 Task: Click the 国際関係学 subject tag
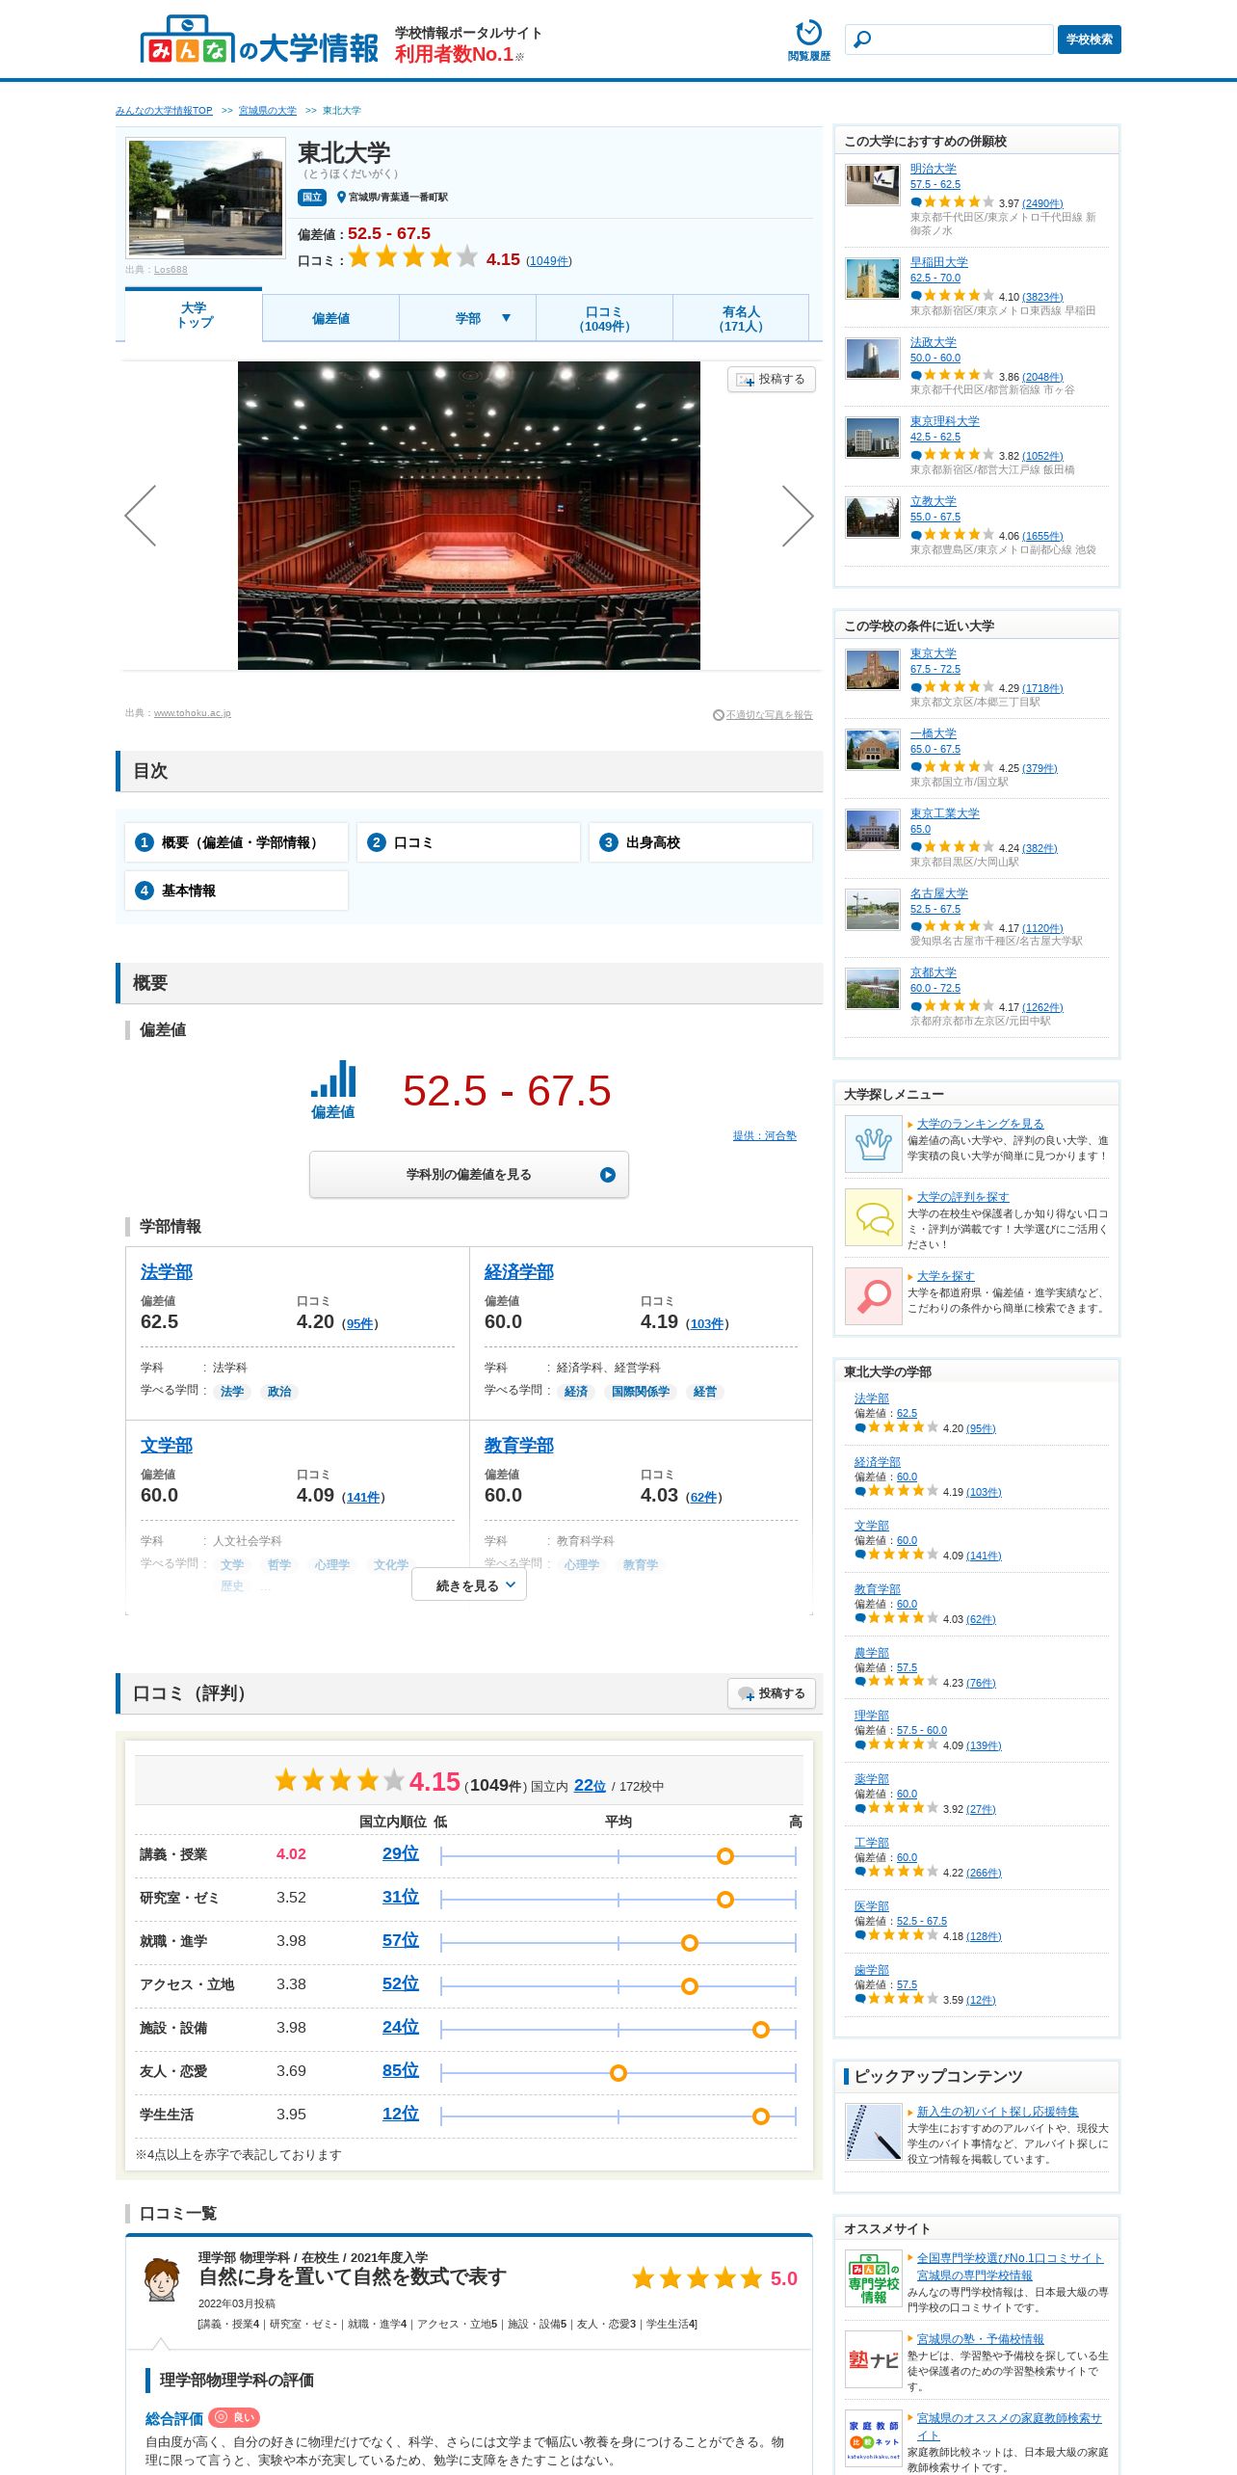(x=641, y=1392)
